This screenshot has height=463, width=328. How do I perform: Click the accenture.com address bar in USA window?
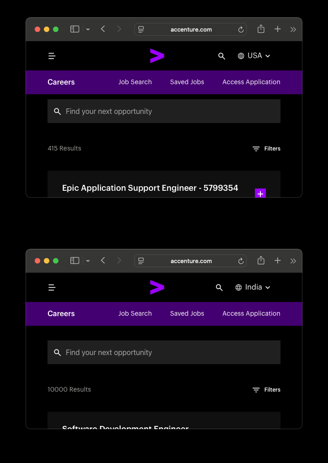point(190,30)
